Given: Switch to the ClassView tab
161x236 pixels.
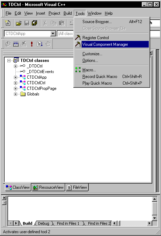Looking at the screenshot, I should pyautogui.click(x=18, y=187).
